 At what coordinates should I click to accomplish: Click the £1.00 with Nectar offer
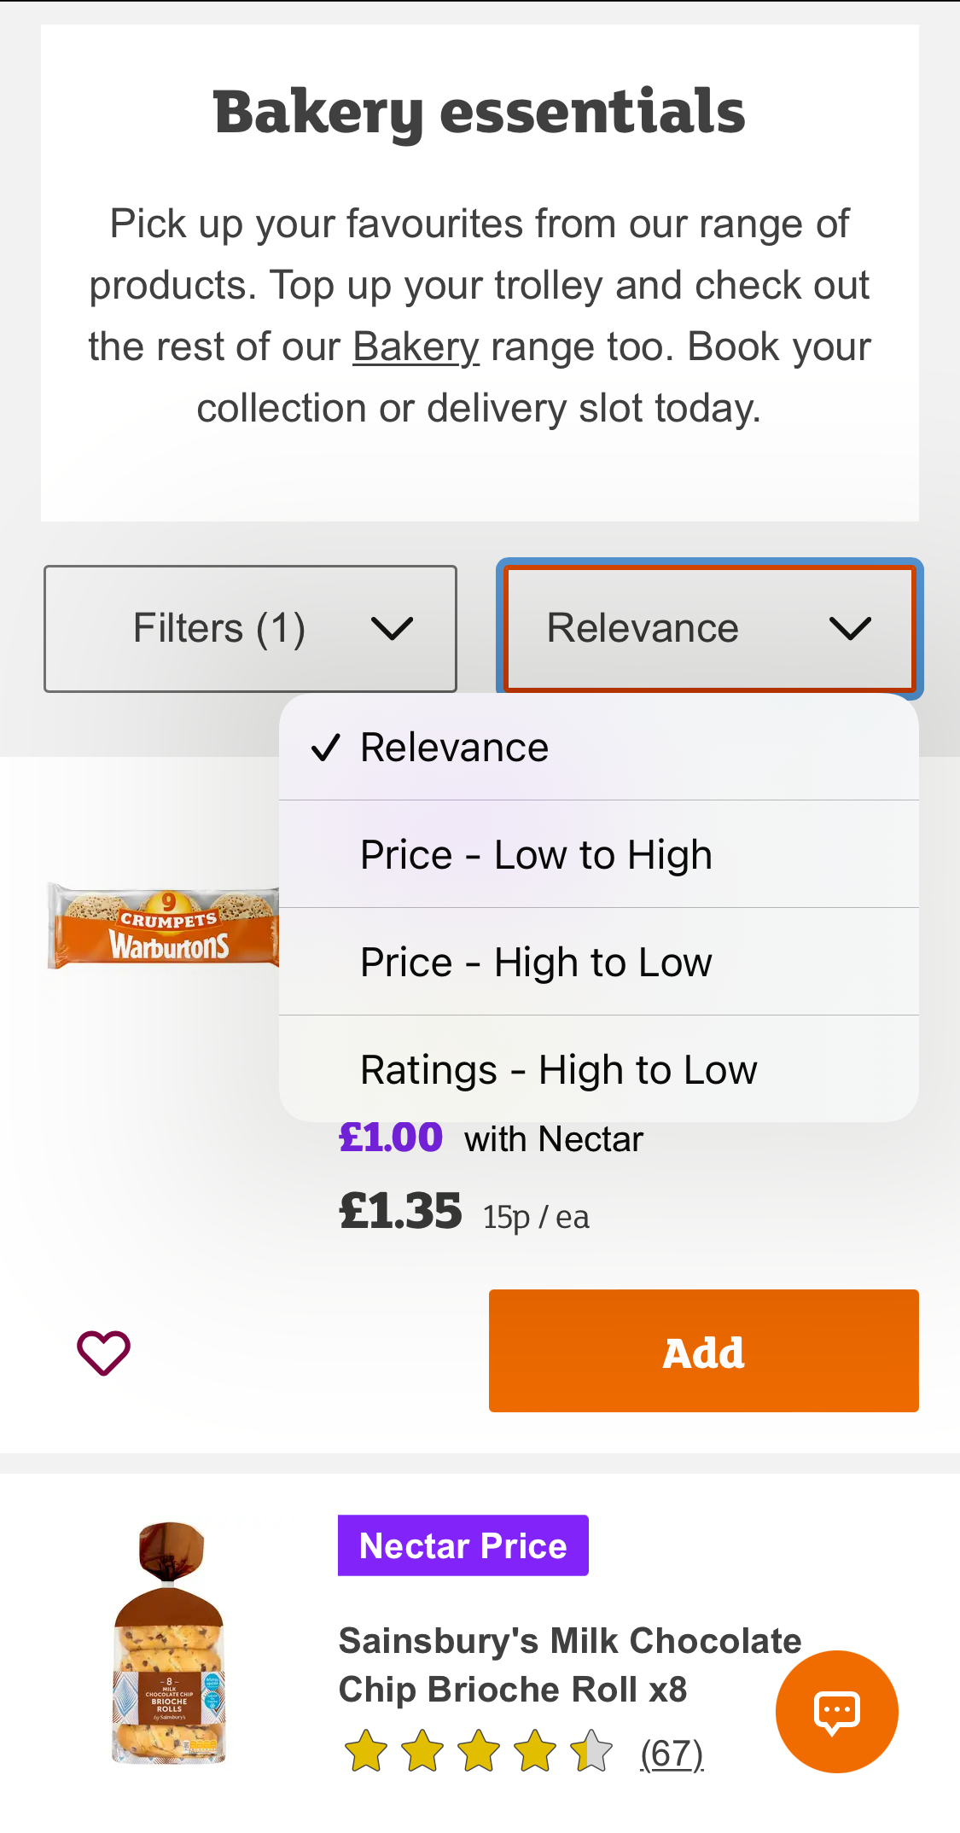(490, 1138)
